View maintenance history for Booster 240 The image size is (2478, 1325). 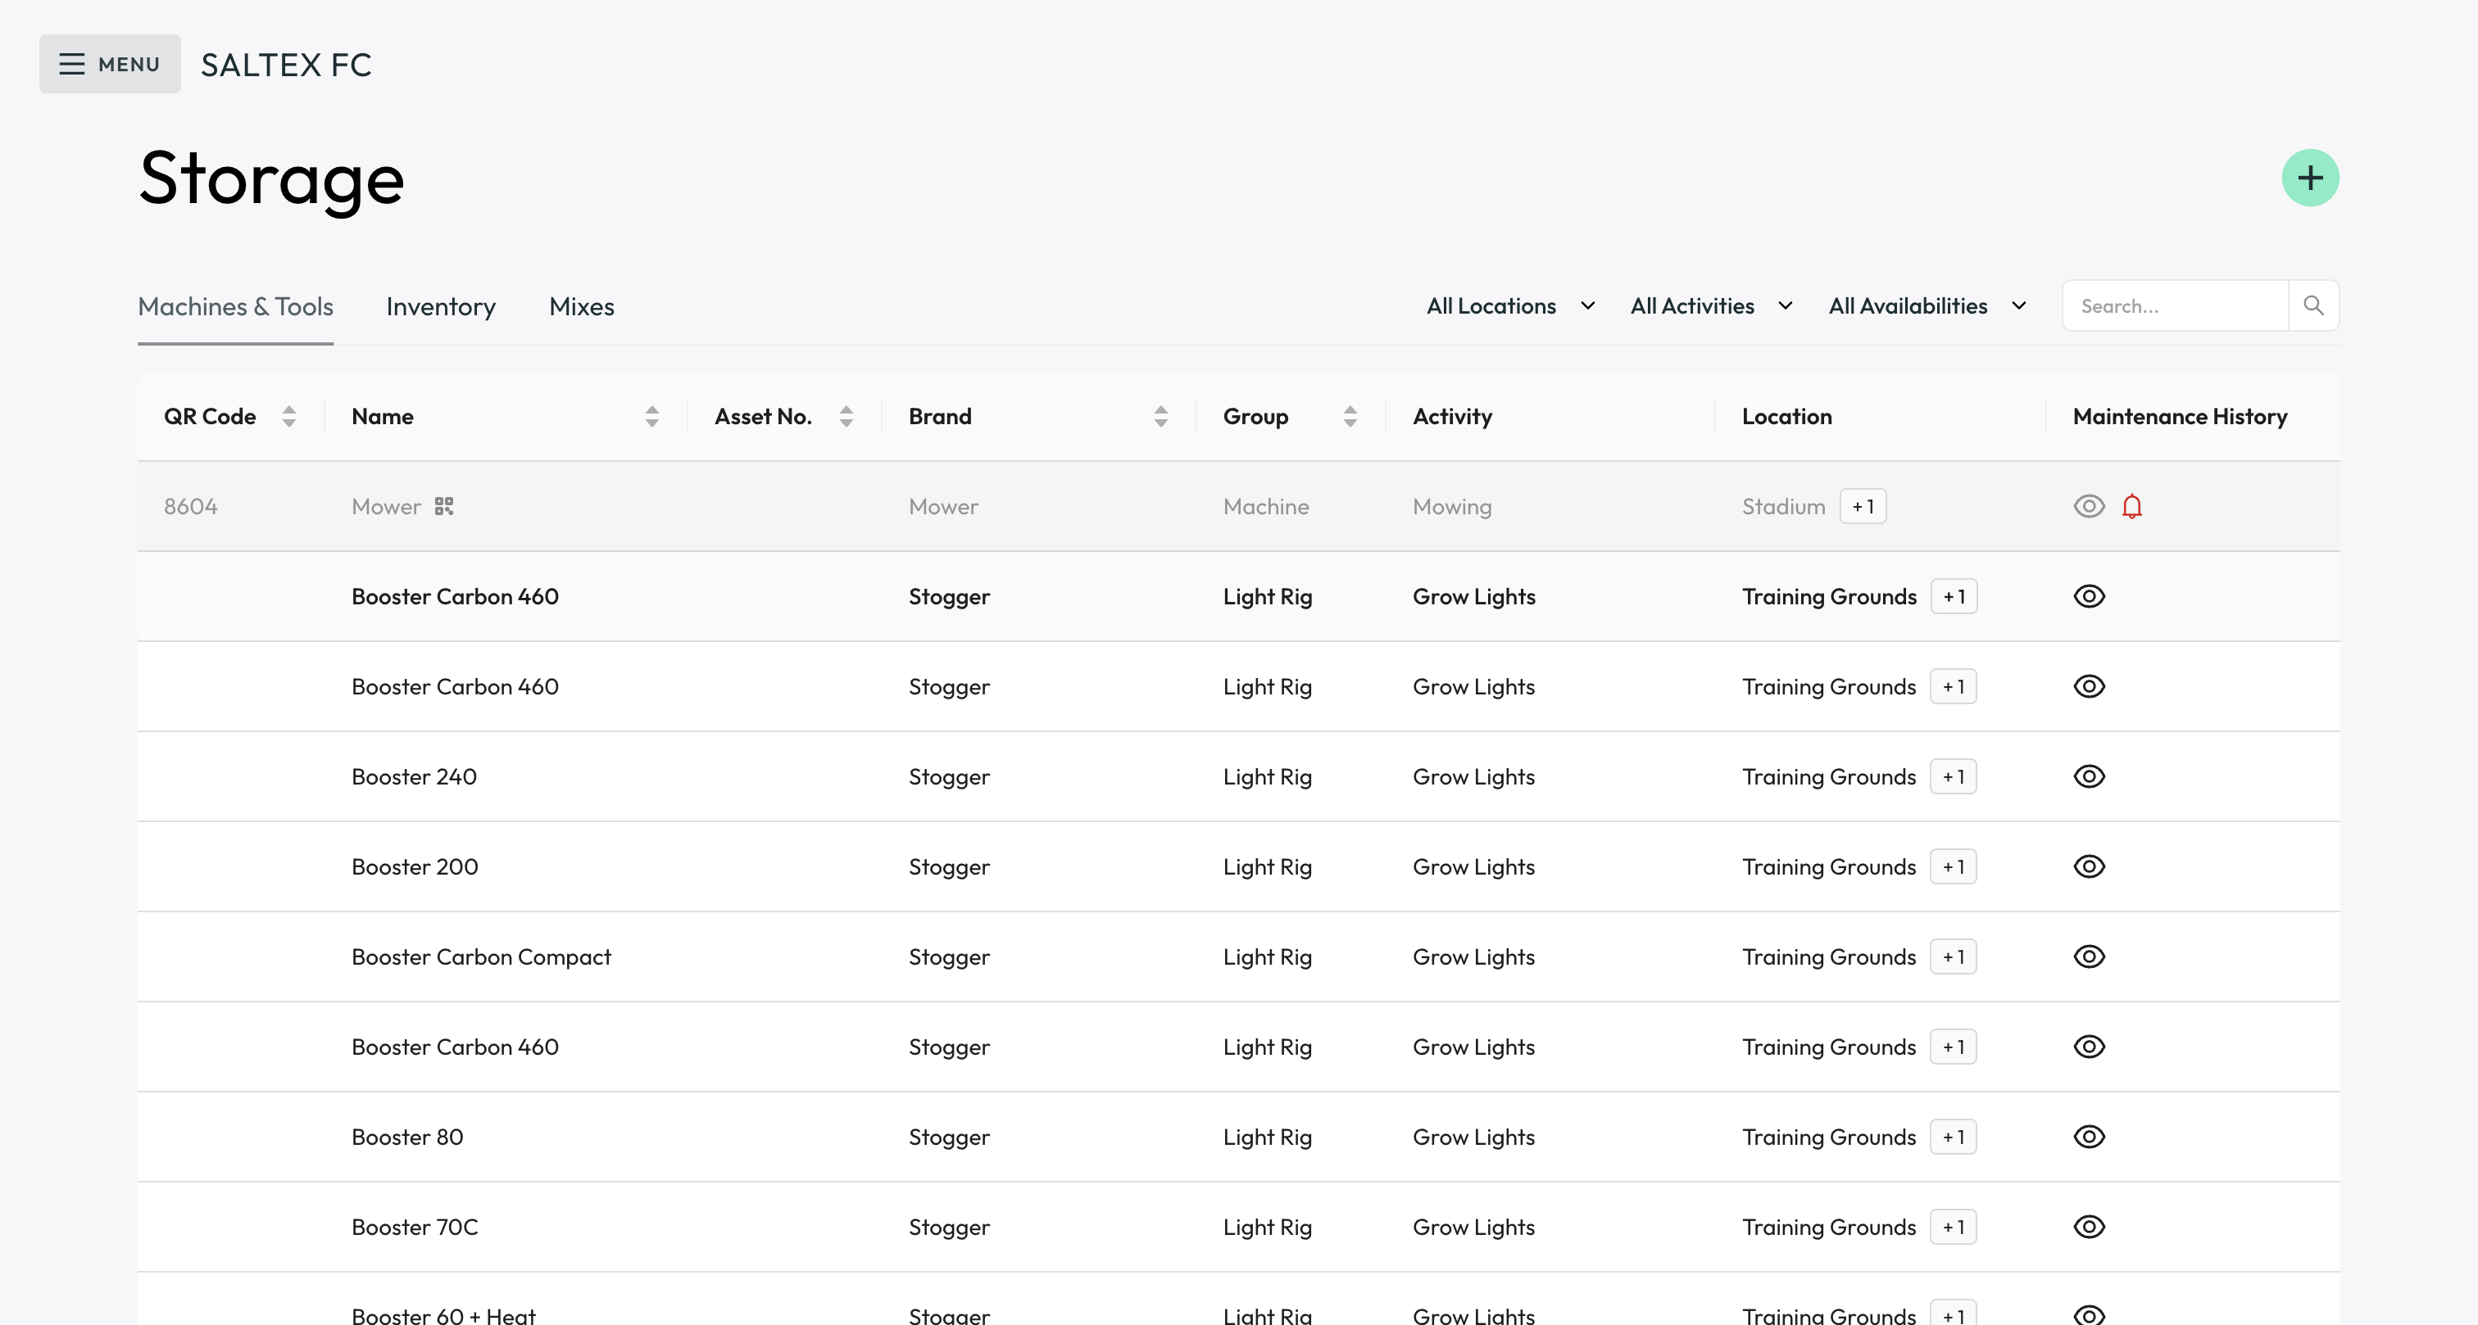(2089, 777)
